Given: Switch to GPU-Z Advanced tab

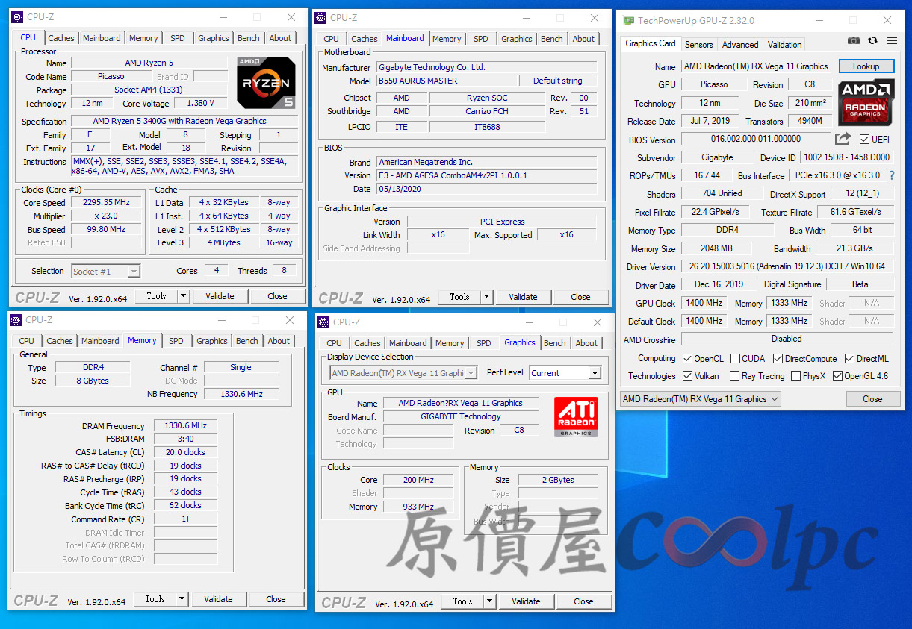Looking at the screenshot, I should tap(740, 45).
